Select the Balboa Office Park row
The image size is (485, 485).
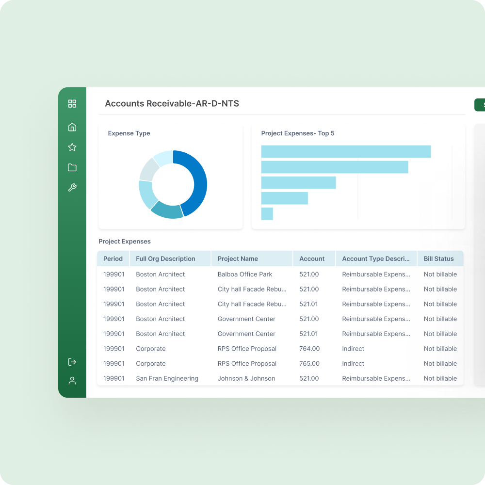click(x=245, y=274)
